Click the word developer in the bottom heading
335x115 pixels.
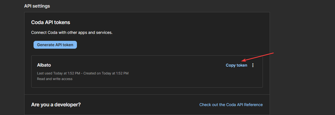65,105
